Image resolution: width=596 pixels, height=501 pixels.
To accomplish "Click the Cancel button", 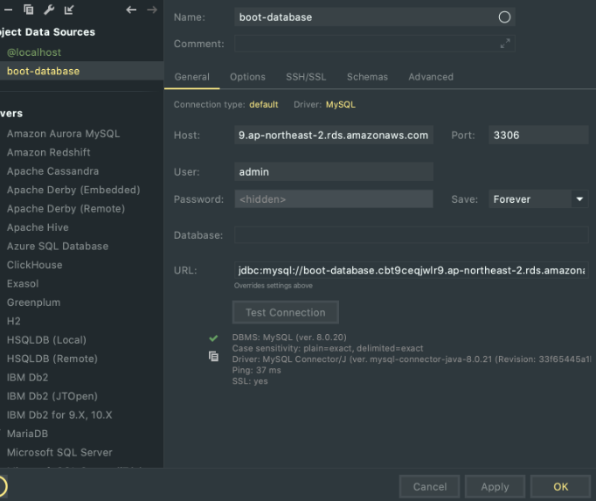I will coord(429,486).
